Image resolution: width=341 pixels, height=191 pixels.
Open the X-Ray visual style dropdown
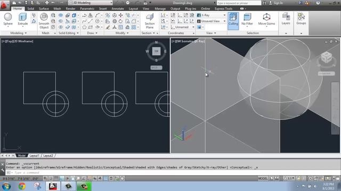(212, 15)
